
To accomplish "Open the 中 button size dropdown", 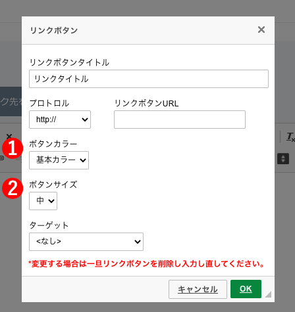I will [43, 201].
